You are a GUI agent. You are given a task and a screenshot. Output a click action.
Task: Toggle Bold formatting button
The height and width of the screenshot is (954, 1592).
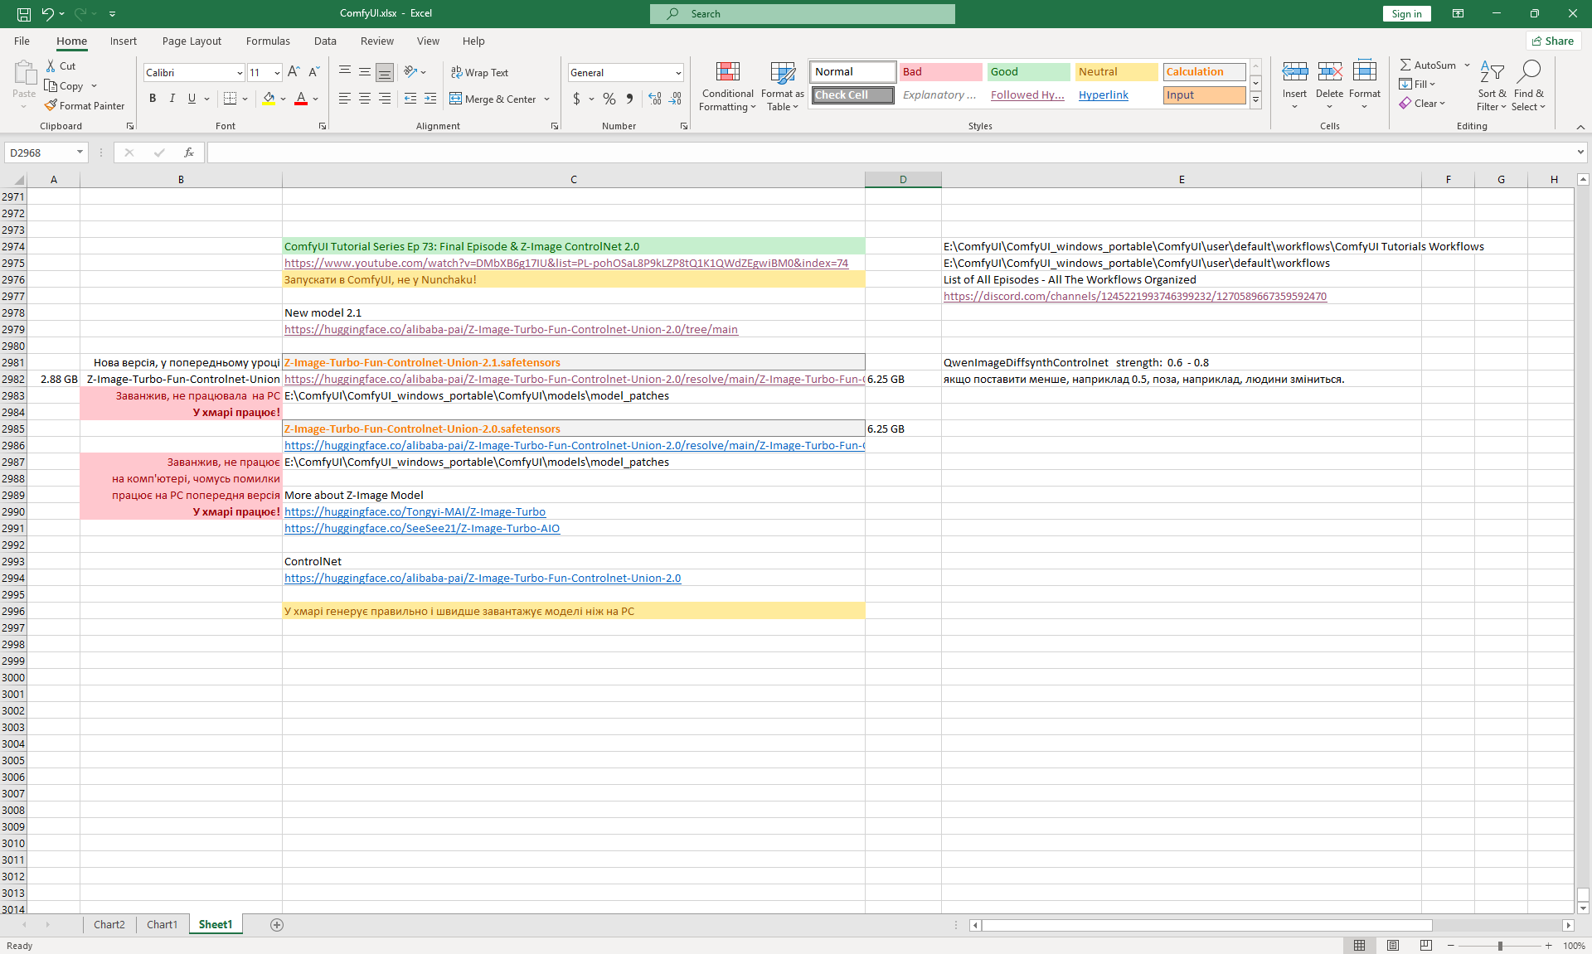153,99
